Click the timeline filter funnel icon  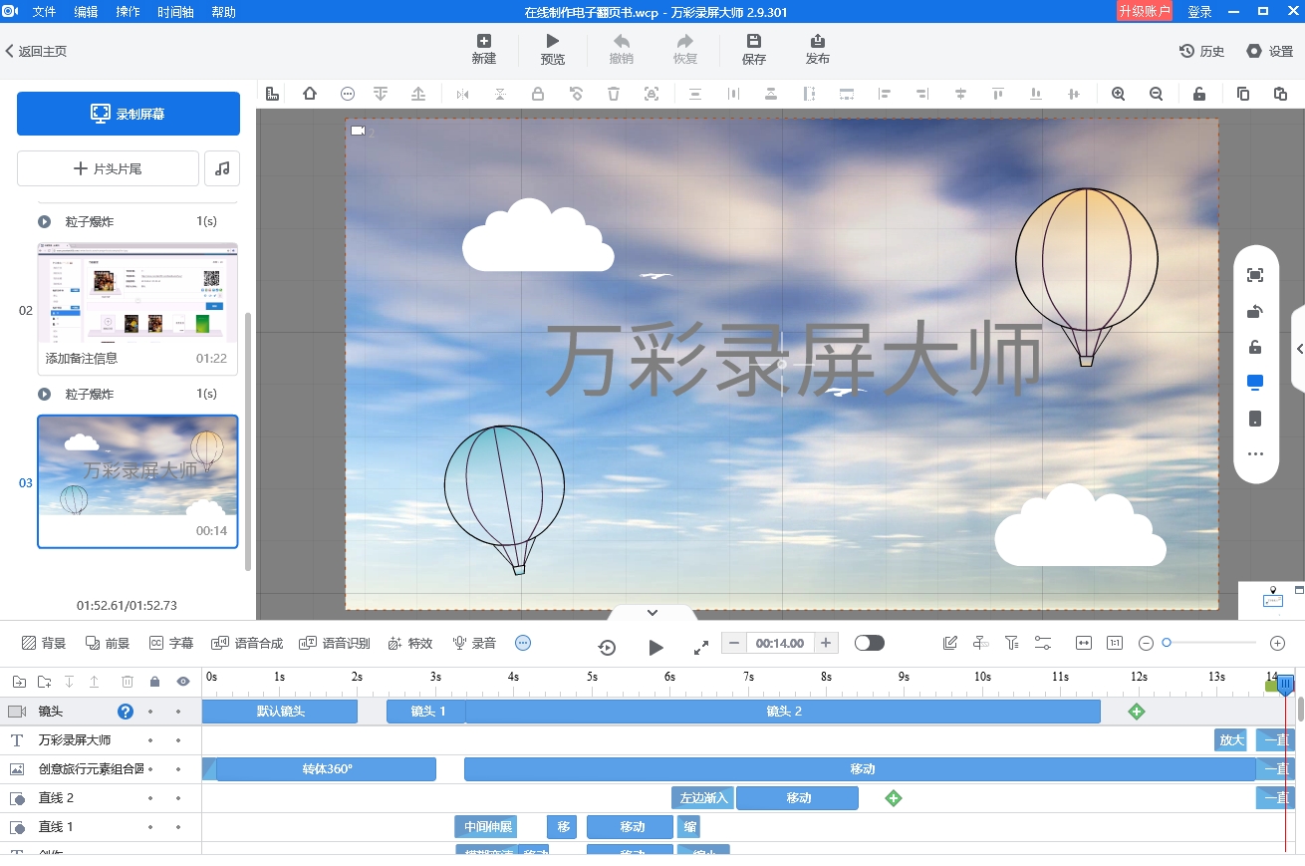1011,643
